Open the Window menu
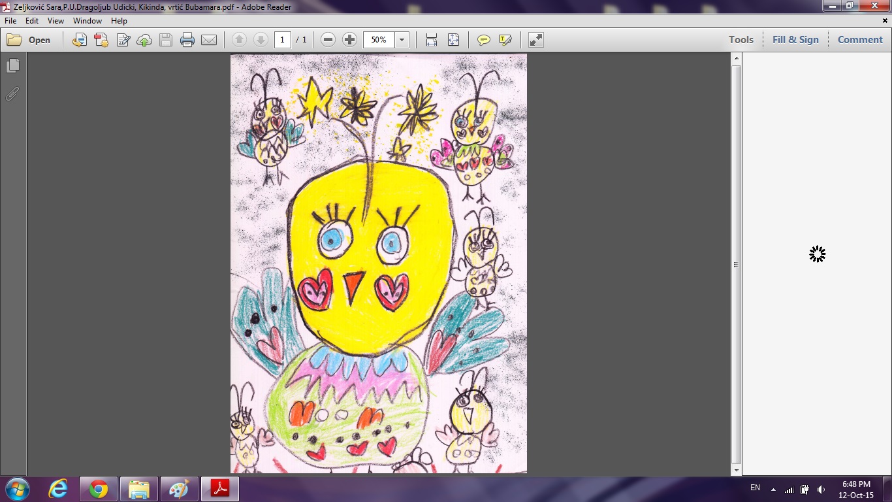 point(87,21)
